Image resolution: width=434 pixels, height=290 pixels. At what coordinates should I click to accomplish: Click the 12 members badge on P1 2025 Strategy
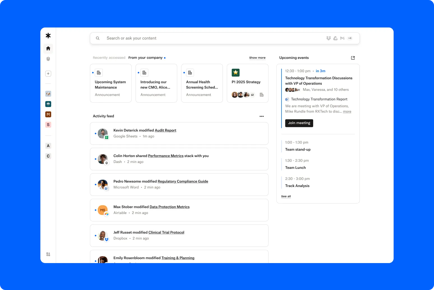[252, 95]
